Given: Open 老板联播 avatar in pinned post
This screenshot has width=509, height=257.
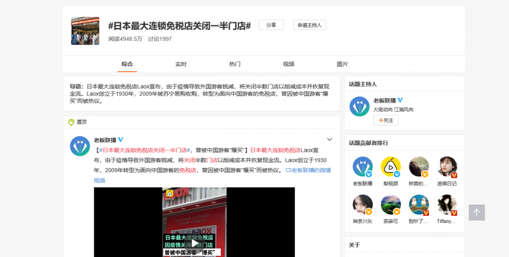Looking at the screenshot, I should tap(80, 146).
